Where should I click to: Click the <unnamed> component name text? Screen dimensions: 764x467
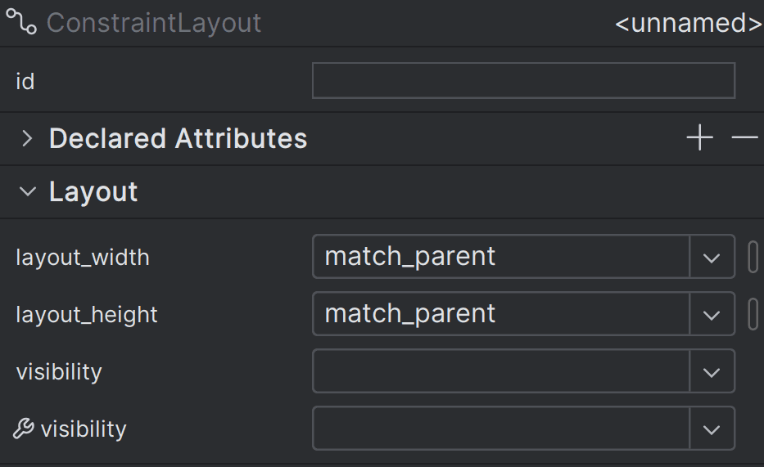(x=689, y=23)
